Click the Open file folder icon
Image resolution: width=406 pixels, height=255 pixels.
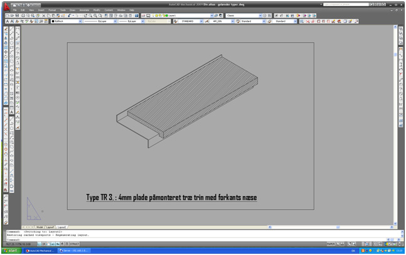coord(12,16)
